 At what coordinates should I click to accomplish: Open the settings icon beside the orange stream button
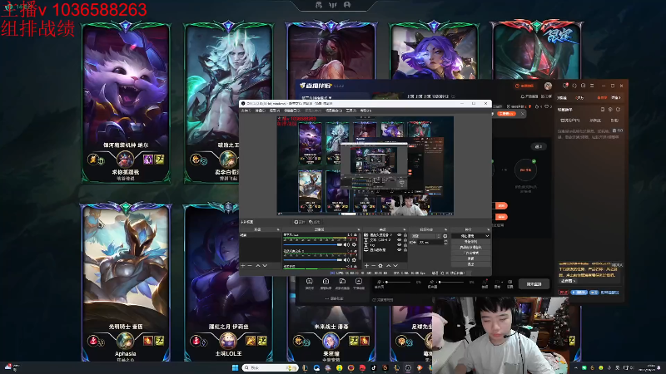pyautogui.click(x=509, y=282)
